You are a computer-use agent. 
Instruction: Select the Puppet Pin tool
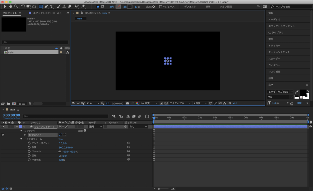[x=83, y=6]
